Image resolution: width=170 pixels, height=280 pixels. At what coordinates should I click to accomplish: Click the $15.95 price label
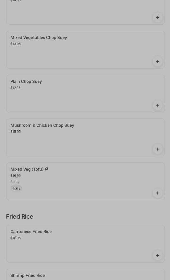click(x=16, y=132)
